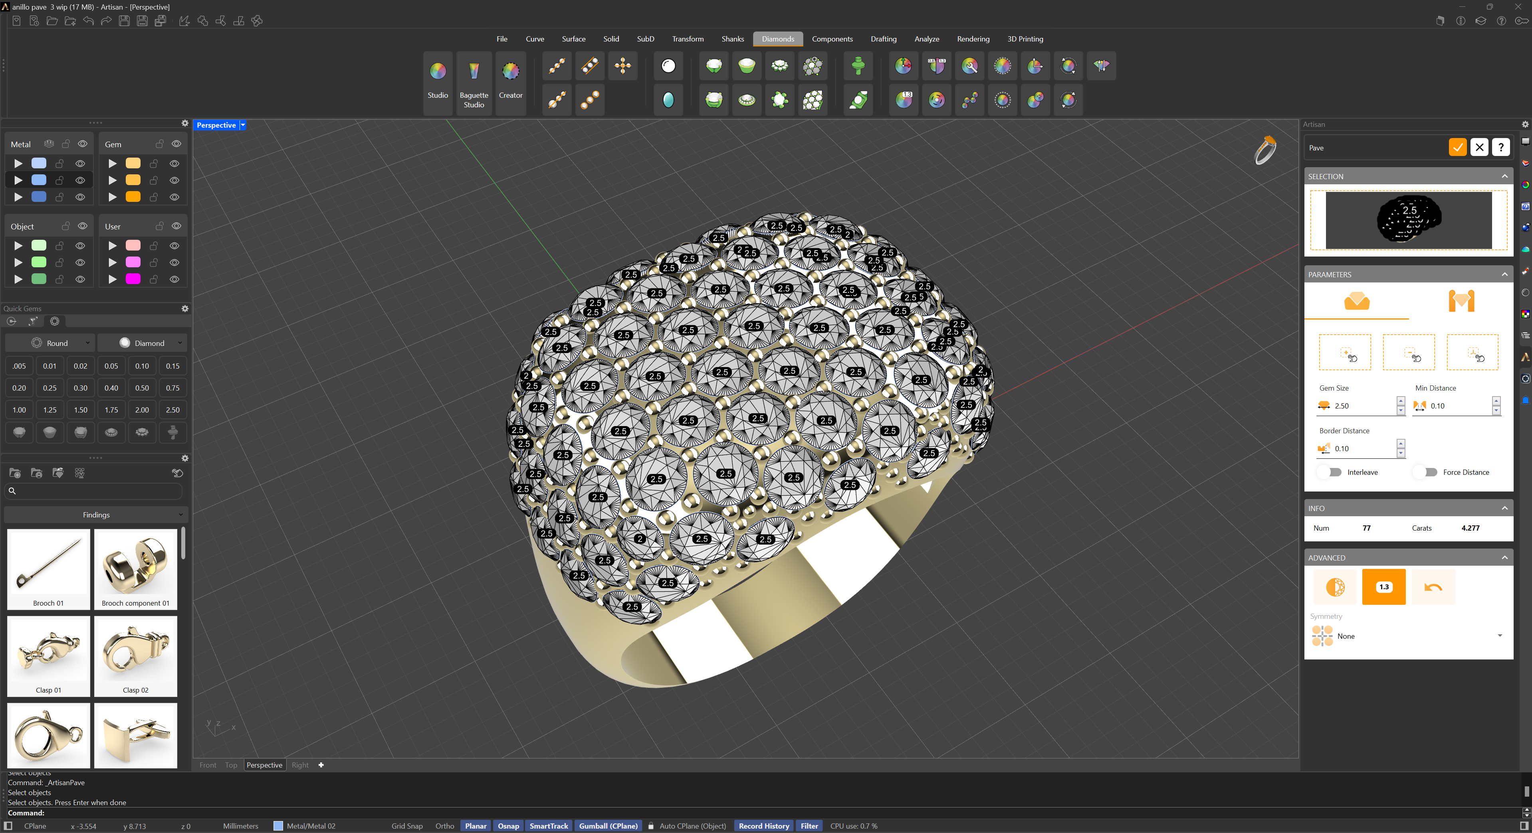Viewport: 1532px width, 833px height.
Task: Select the teal oval gem icon in ribbon
Action: click(x=668, y=99)
